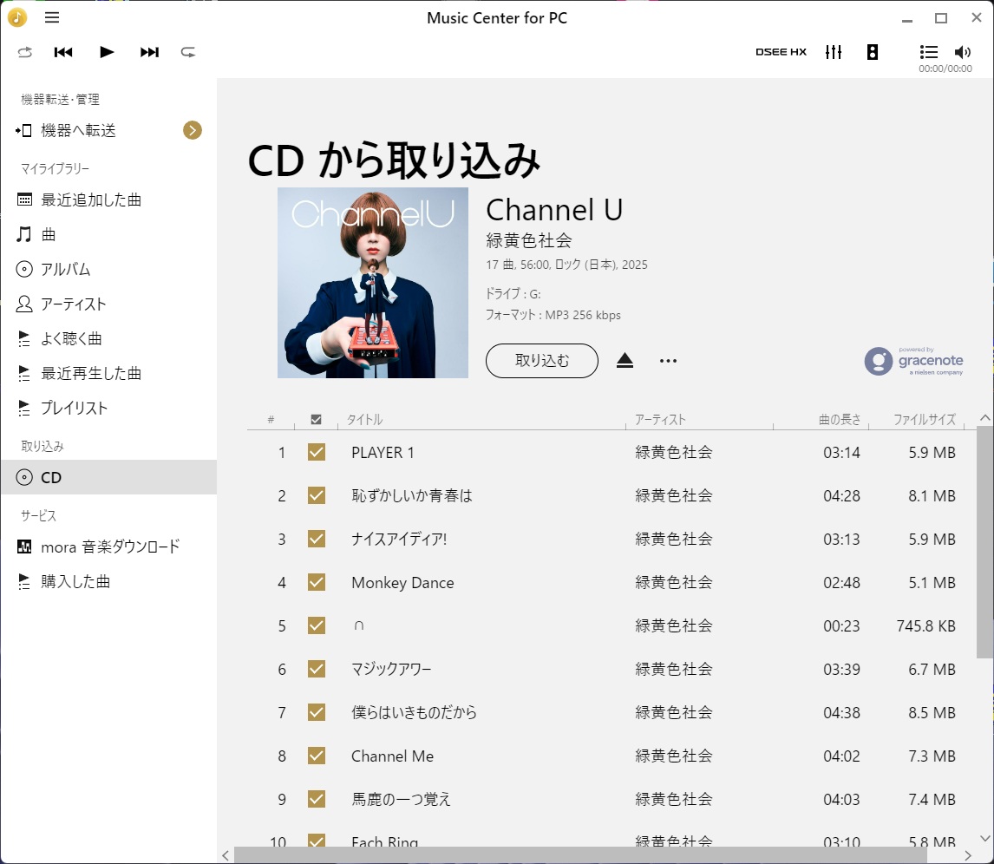Uncheck track 9 馬鹿の一つ覚え
The height and width of the screenshot is (864, 994).
pyautogui.click(x=317, y=799)
